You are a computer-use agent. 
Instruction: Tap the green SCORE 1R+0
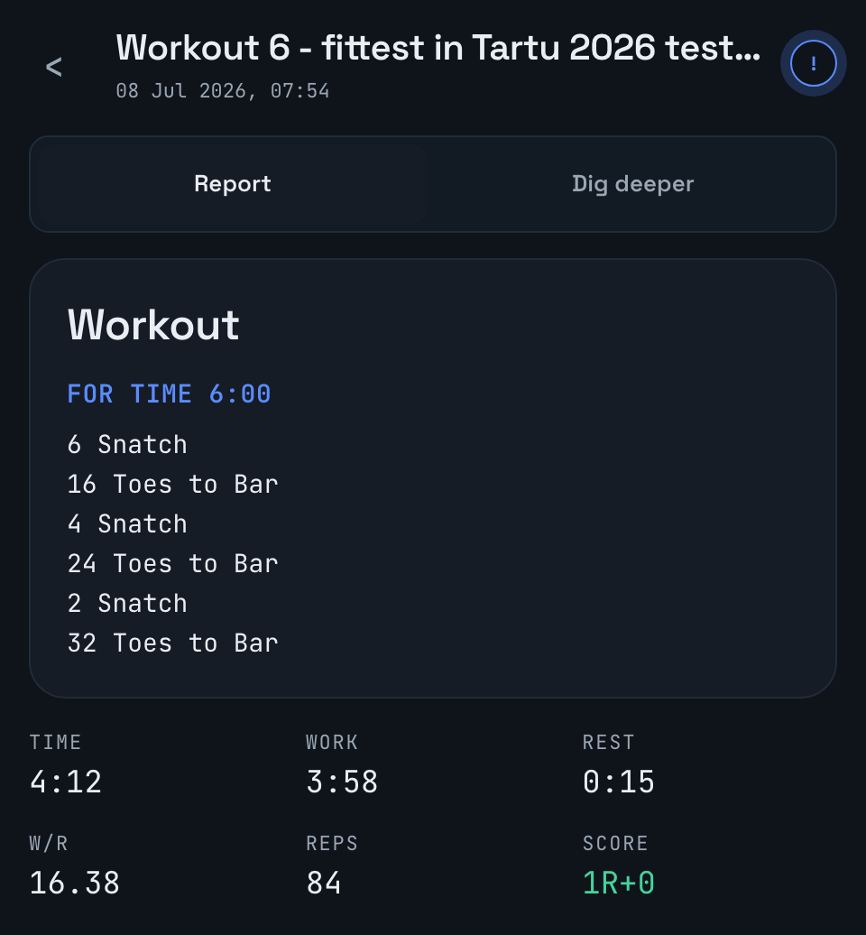pyautogui.click(x=619, y=883)
